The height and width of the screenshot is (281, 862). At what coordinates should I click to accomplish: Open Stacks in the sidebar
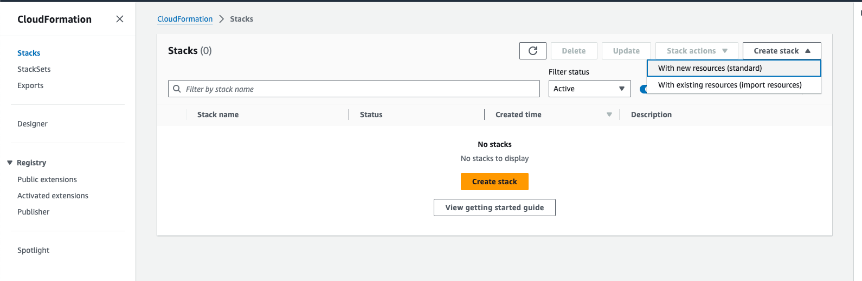(x=29, y=53)
